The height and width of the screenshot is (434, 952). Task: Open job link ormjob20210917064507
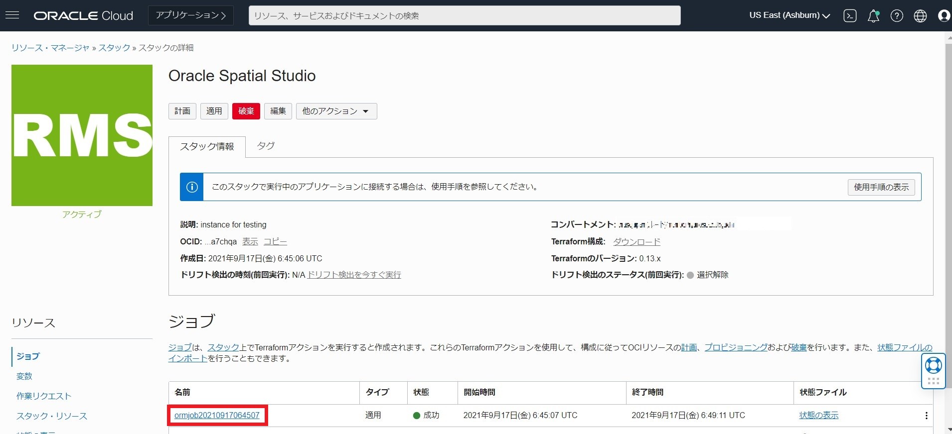pyautogui.click(x=217, y=415)
